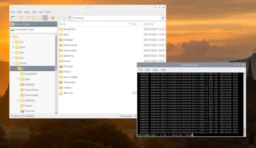Screen dimensions: 256x148
Task: Roll up the terminal window title button
Action: pos(235,65)
